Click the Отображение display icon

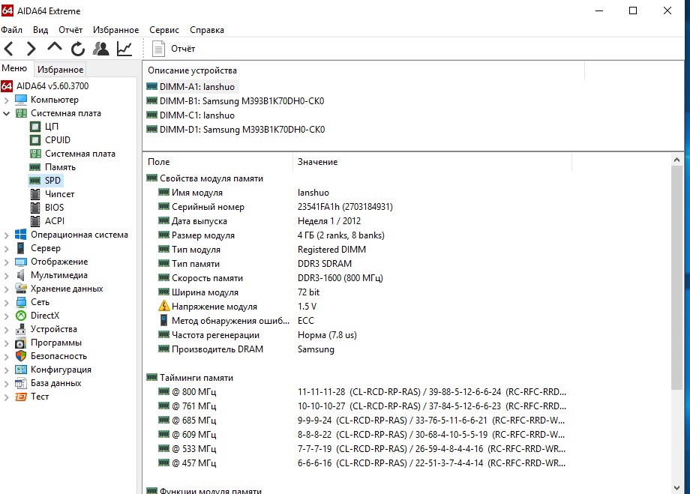tap(21, 262)
